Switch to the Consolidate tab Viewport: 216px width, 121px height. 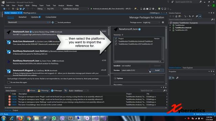click(x=51, y=17)
